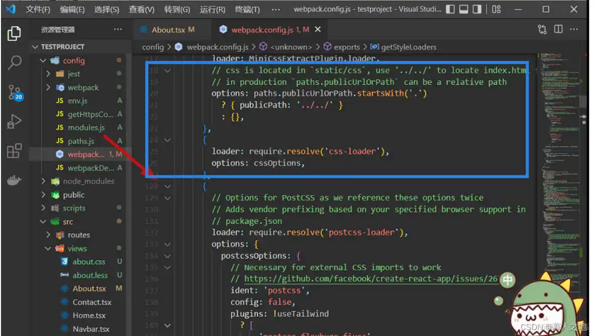
Task: Open the source control graph icon near tabs
Action: click(x=542, y=30)
